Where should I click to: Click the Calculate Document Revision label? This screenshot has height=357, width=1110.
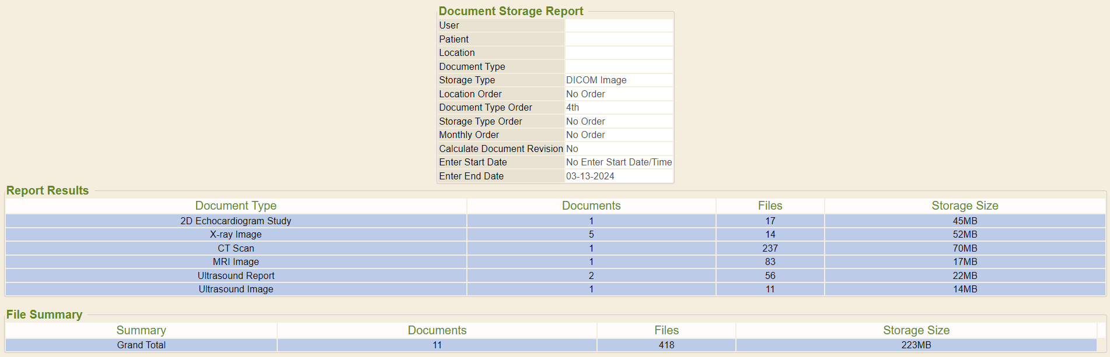point(501,149)
